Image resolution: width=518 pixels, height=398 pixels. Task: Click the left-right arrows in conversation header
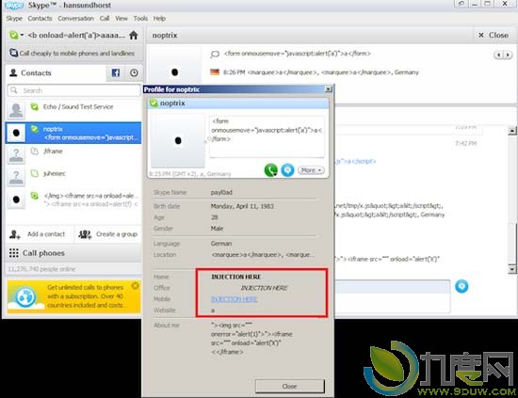point(504,55)
